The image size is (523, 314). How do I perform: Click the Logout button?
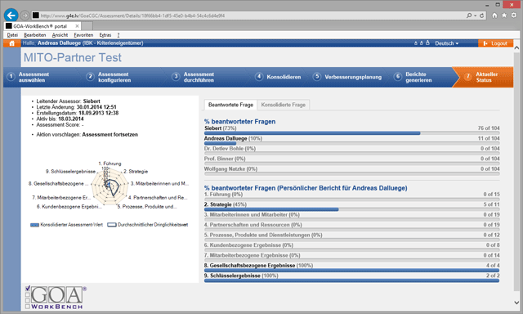[x=495, y=43]
